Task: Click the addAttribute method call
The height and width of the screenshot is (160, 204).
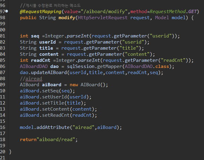Action: (53, 127)
